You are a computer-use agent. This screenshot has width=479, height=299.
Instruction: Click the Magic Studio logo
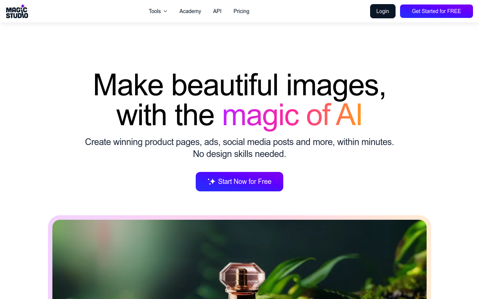tap(17, 11)
